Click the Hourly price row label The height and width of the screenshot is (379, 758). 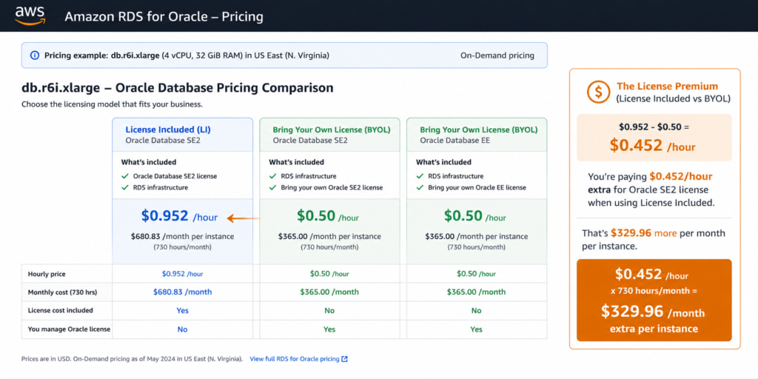pyautogui.click(x=47, y=274)
